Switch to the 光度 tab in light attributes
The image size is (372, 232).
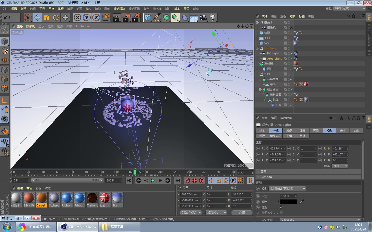(343, 131)
